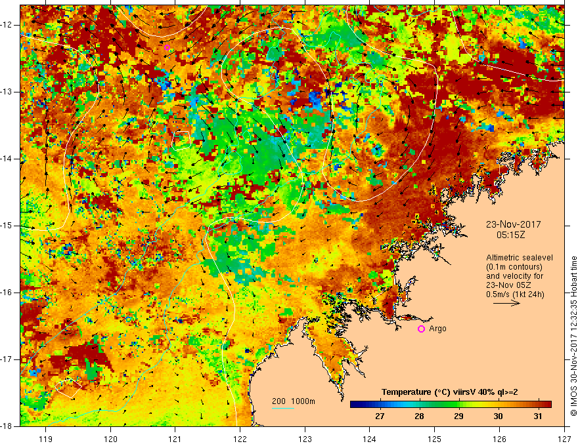Click the magenta Argo float marker near 12.3°S

click(x=167, y=47)
